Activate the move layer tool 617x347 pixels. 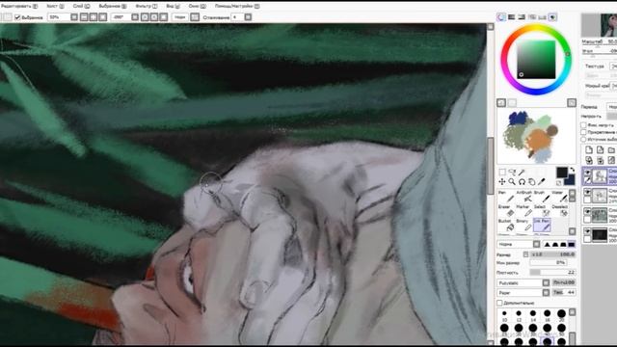502,182
